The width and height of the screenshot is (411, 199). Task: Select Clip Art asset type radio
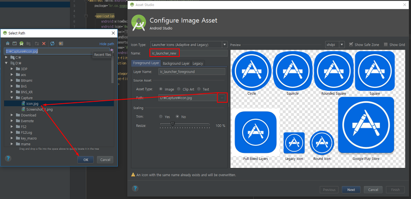(x=178, y=89)
